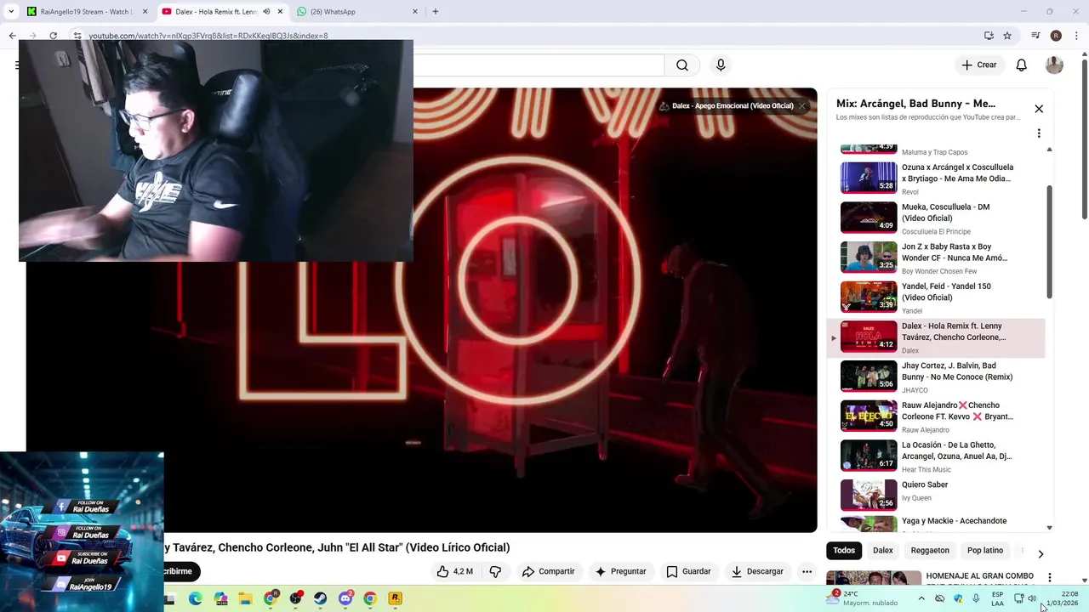Show more filter chips with right arrow
Screen dimensions: 1089x612
click(1040, 553)
